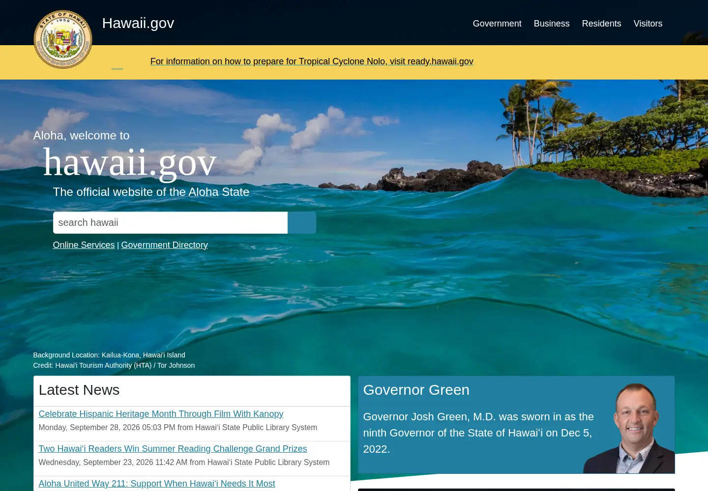Open the Online Services link
The height and width of the screenshot is (491, 708).
(x=84, y=245)
